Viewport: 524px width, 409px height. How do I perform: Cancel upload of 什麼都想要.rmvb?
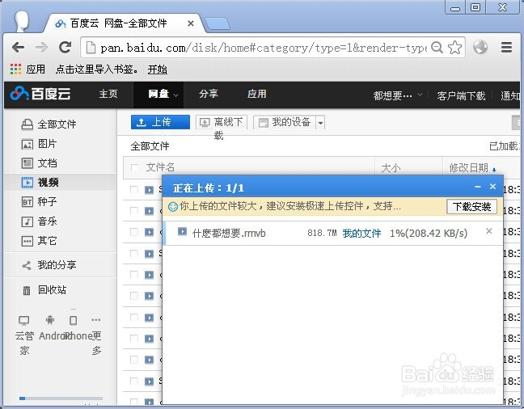[x=489, y=231]
